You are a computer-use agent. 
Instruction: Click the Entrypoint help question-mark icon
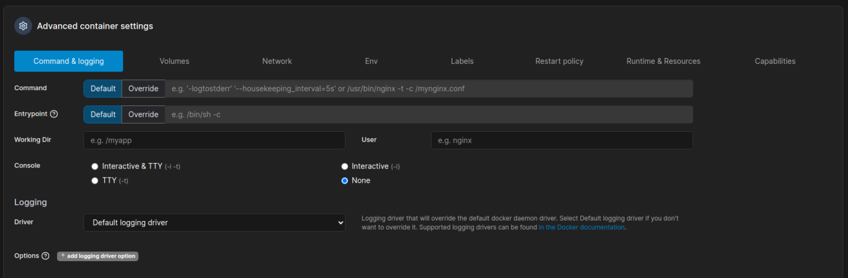tap(54, 114)
